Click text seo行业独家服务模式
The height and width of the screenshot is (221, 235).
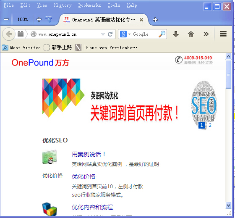(97, 195)
